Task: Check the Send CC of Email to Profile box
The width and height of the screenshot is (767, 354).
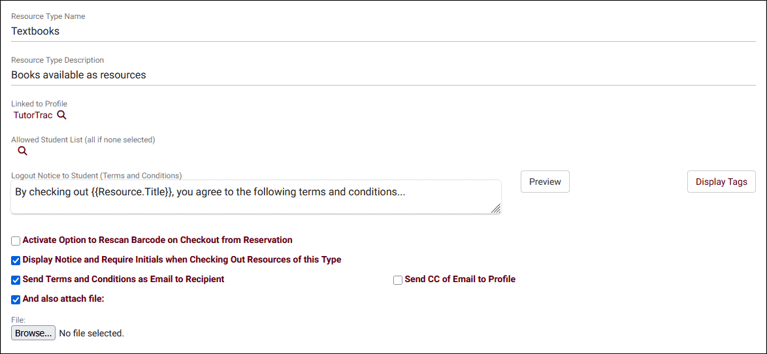Action: tap(398, 280)
